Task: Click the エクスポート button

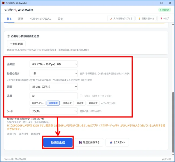Action: pos(117,142)
